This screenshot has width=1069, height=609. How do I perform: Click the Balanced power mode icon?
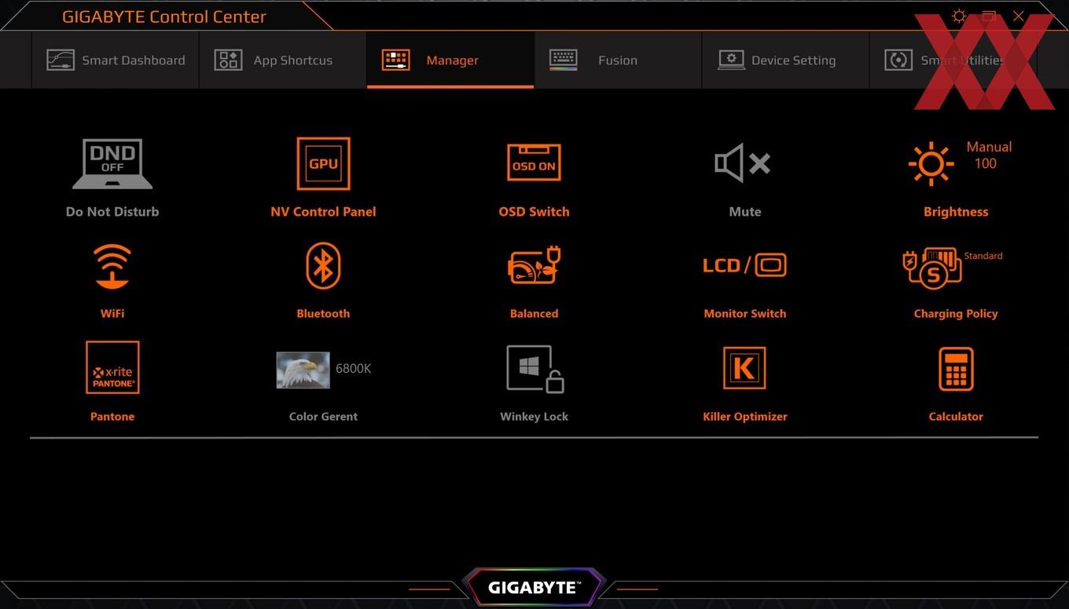(534, 265)
